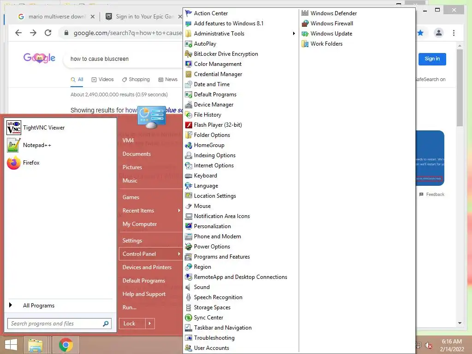Image resolution: width=472 pixels, height=354 pixels.
Task: Click the Feedback link
Action: click(x=431, y=195)
